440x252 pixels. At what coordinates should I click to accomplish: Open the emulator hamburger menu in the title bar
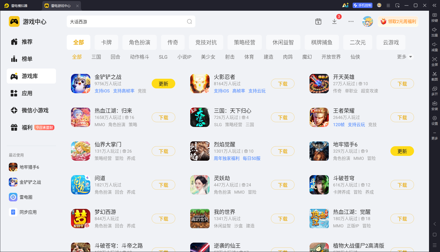388,5
